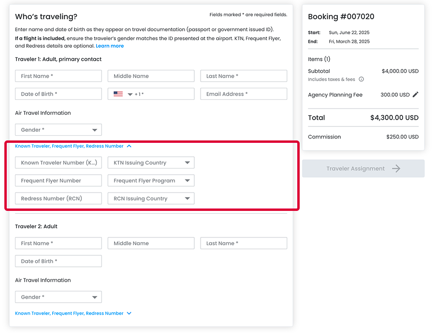Click arrow icon on Traveler Assignment button
The image size is (435, 333).
coord(396,168)
